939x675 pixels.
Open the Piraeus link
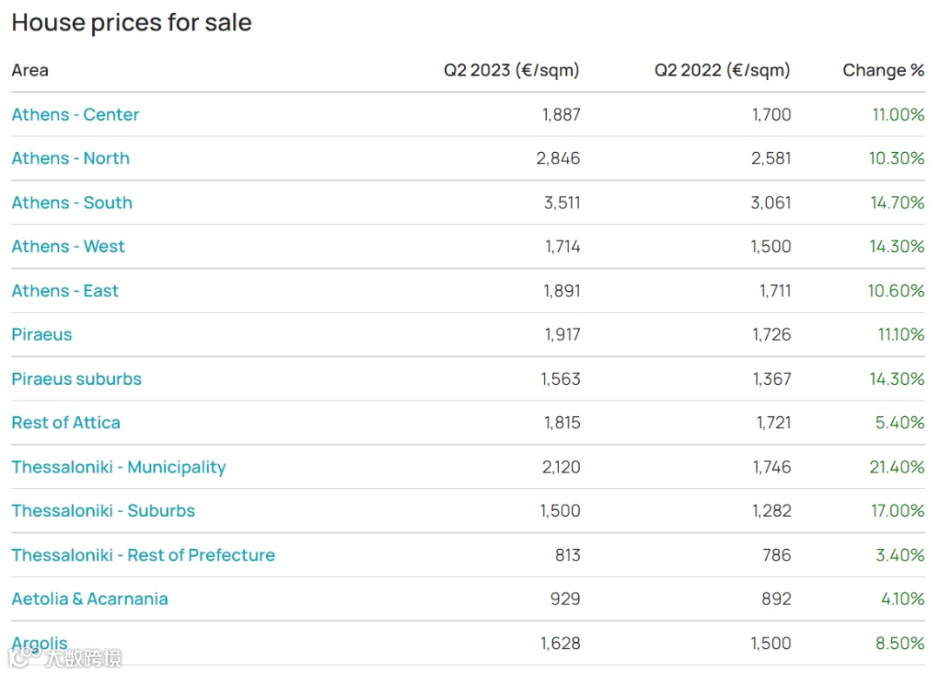point(42,334)
